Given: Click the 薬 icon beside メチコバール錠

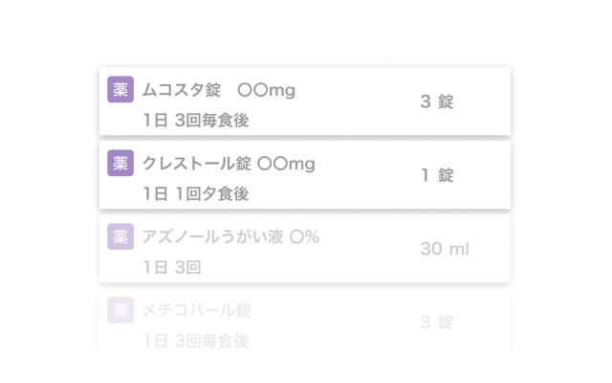Looking at the screenshot, I should point(120,309).
